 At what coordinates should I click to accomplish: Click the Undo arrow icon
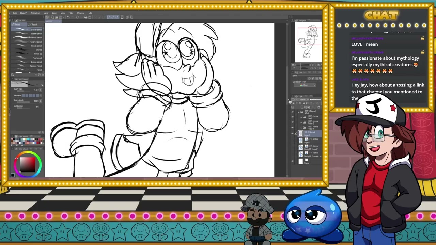[x=68, y=17]
